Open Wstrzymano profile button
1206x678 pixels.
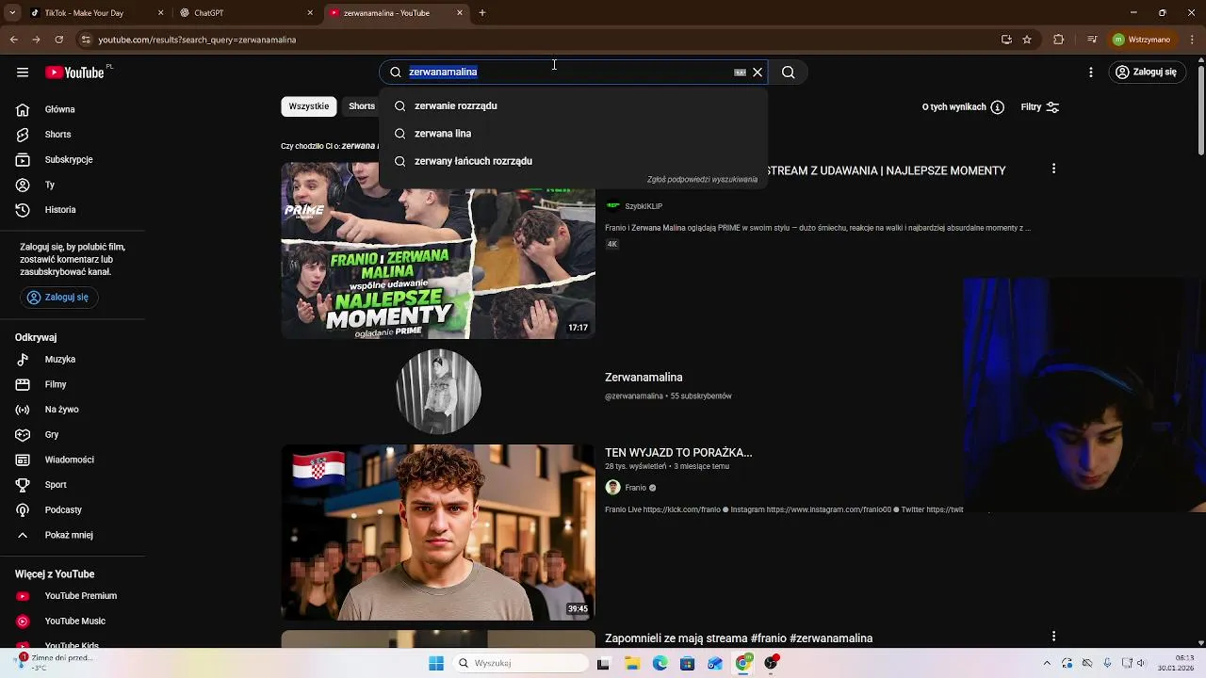(x=1141, y=40)
